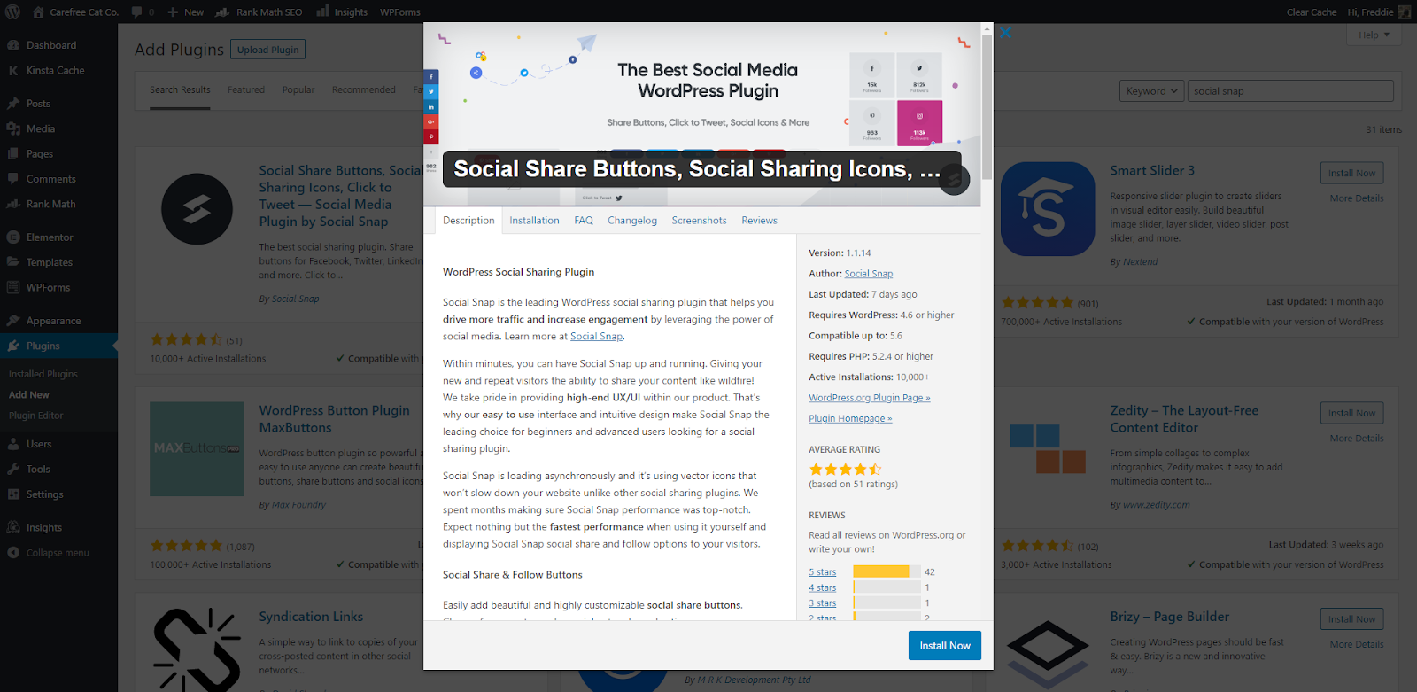Click the 5 stars reviews link
This screenshot has width=1417, height=692.
click(x=822, y=572)
